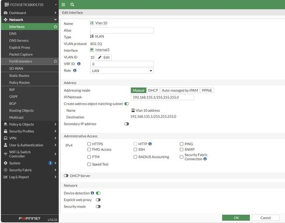285x223 pixels.
Task: Toggle Create address object matching subnet
Action: [x=127, y=104]
